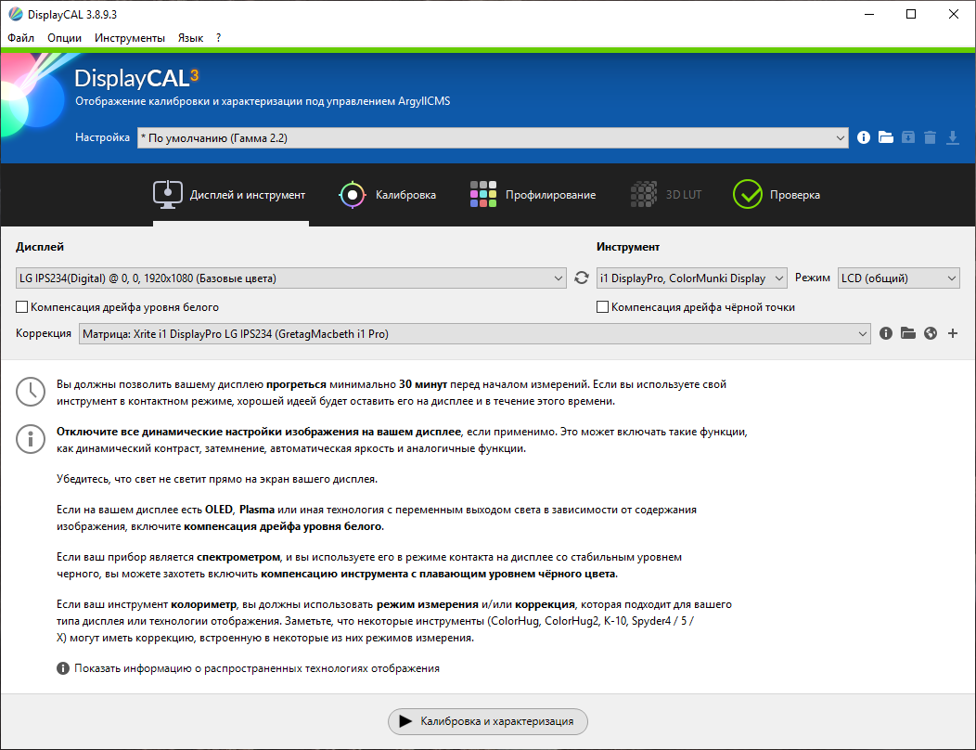The width and height of the screenshot is (976, 750).
Task: Open a settings file via folder icon
Action: click(886, 137)
